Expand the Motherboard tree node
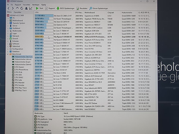The width and height of the screenshot is (179, 134). pos(8,21)
